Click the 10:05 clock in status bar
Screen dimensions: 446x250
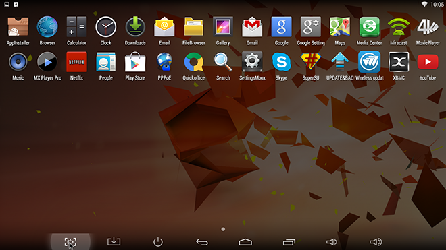pos(437,5)
